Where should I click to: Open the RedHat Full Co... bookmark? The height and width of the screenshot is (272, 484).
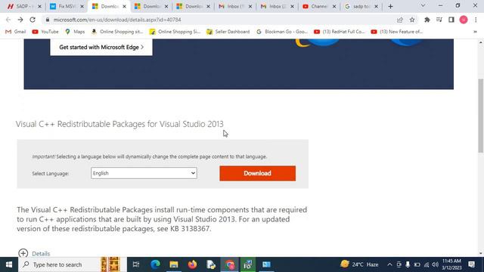coord(340,32)
